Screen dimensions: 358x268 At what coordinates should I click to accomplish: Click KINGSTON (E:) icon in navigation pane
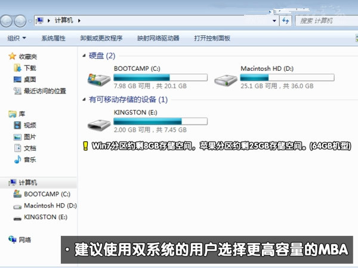click(x=17, y=219)
